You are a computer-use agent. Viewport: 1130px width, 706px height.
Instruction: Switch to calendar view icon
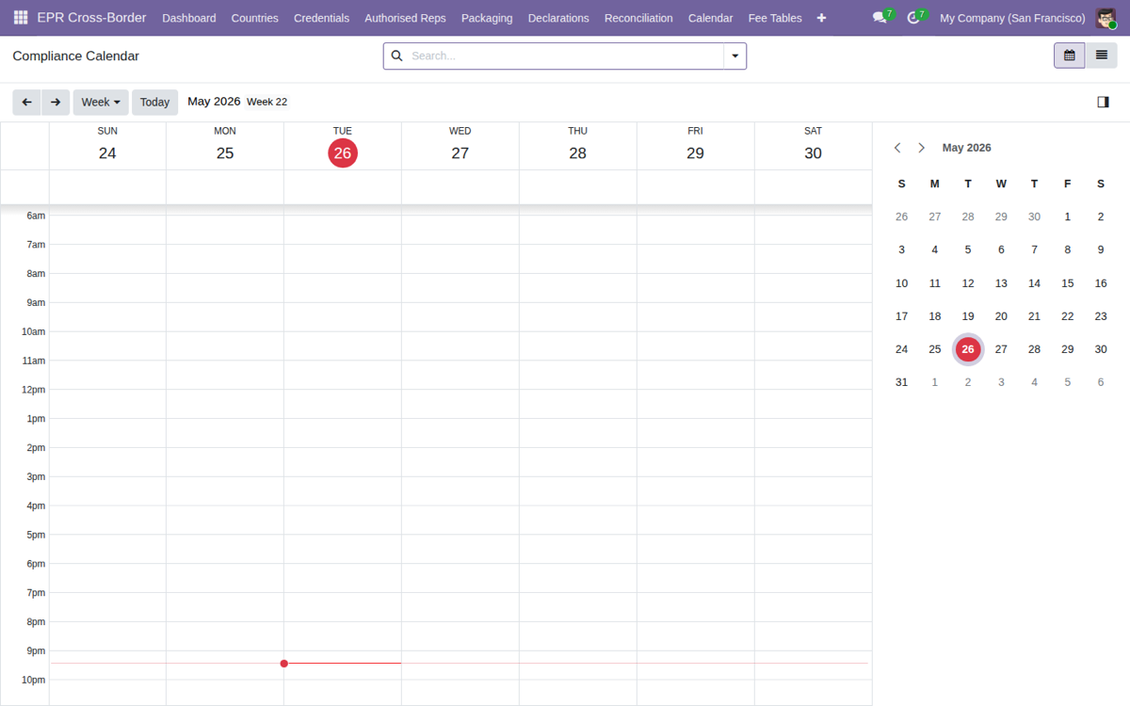[1070, 56]
